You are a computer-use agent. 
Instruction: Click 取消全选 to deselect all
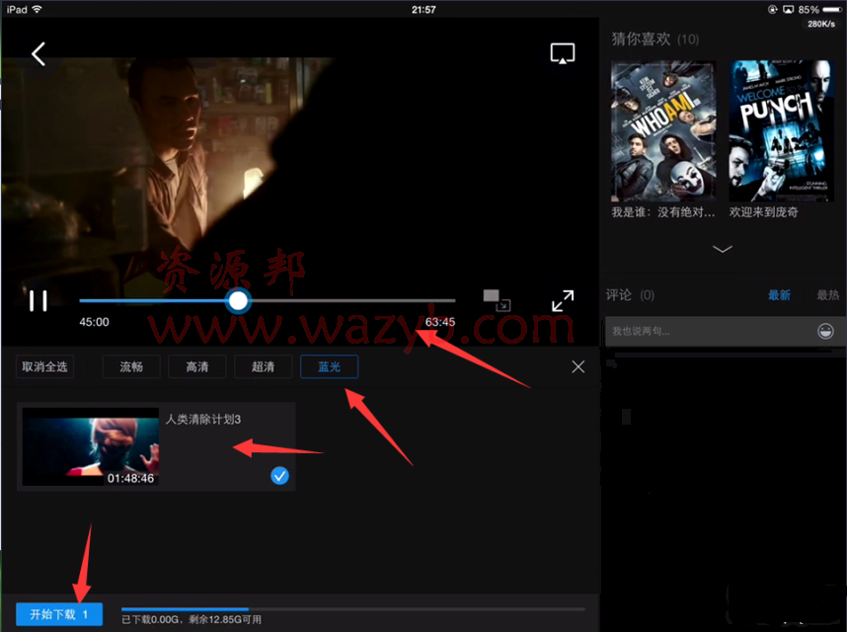pos(44,366)
